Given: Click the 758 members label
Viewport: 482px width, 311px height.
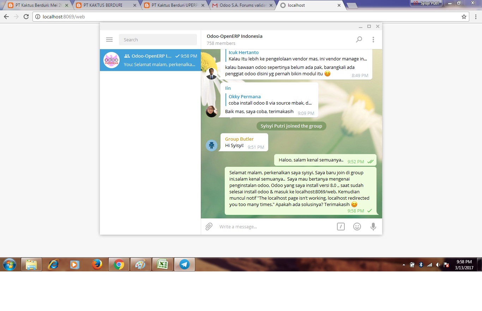Looking at the screenshot, I should click(x=221, y=43).
